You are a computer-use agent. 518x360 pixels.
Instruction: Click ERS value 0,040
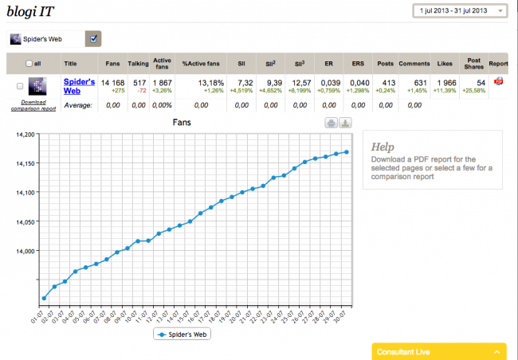[359, 83]
